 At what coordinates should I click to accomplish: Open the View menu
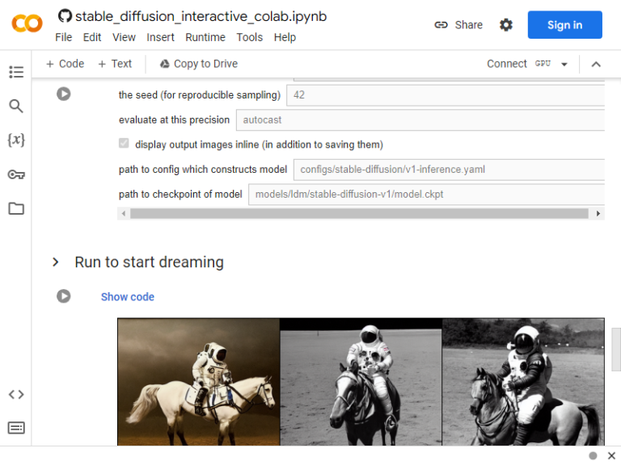coord(124,37)
